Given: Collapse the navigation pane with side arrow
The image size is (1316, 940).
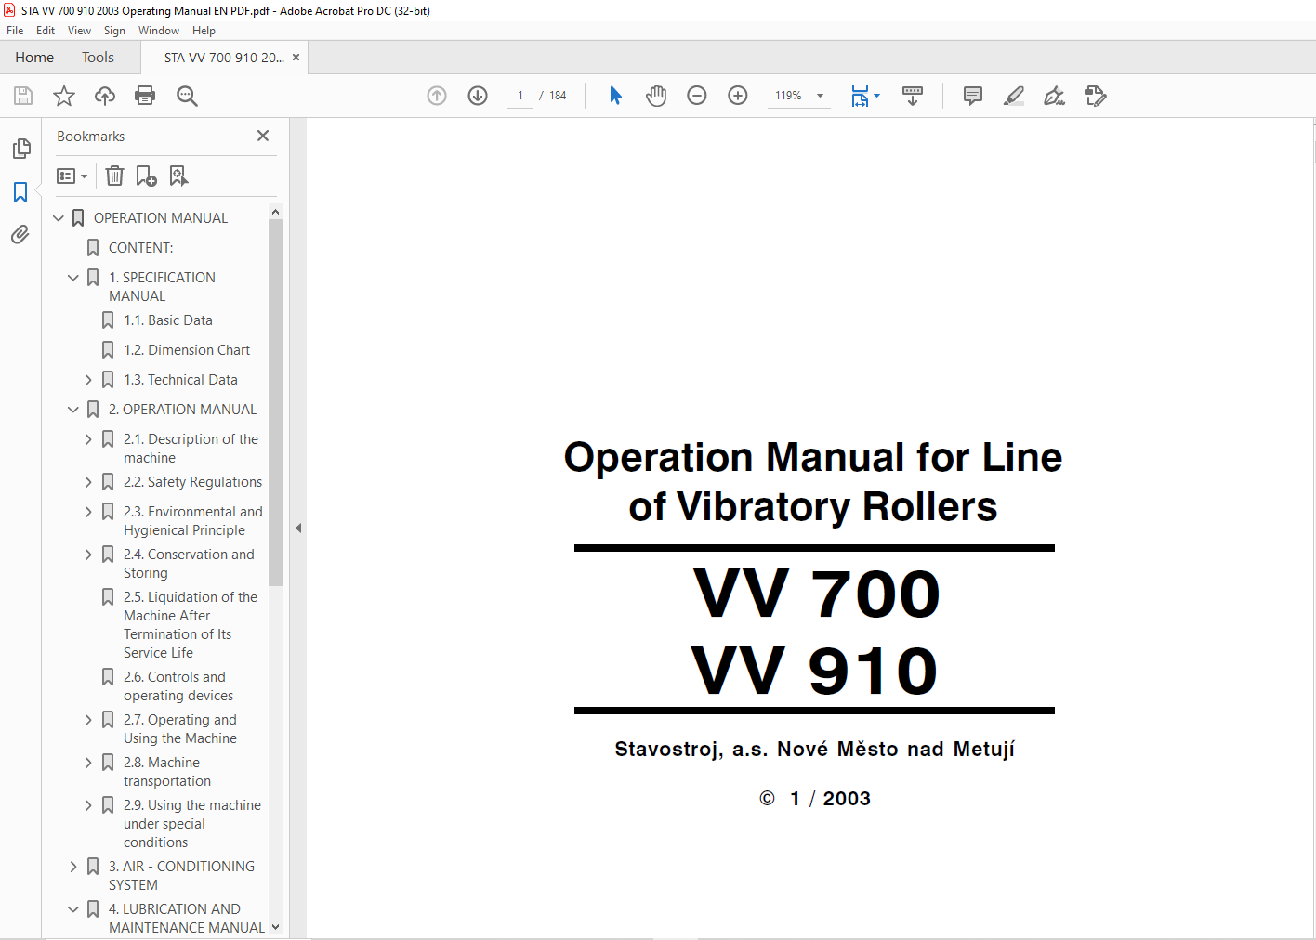Looking at the screenshot, I should point(298,528).
